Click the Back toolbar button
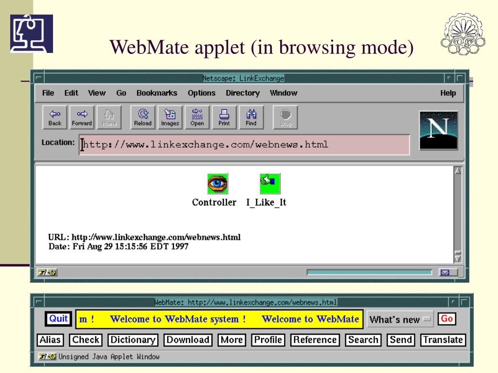This screenshot has width=498, height=373. coord(54,118)
